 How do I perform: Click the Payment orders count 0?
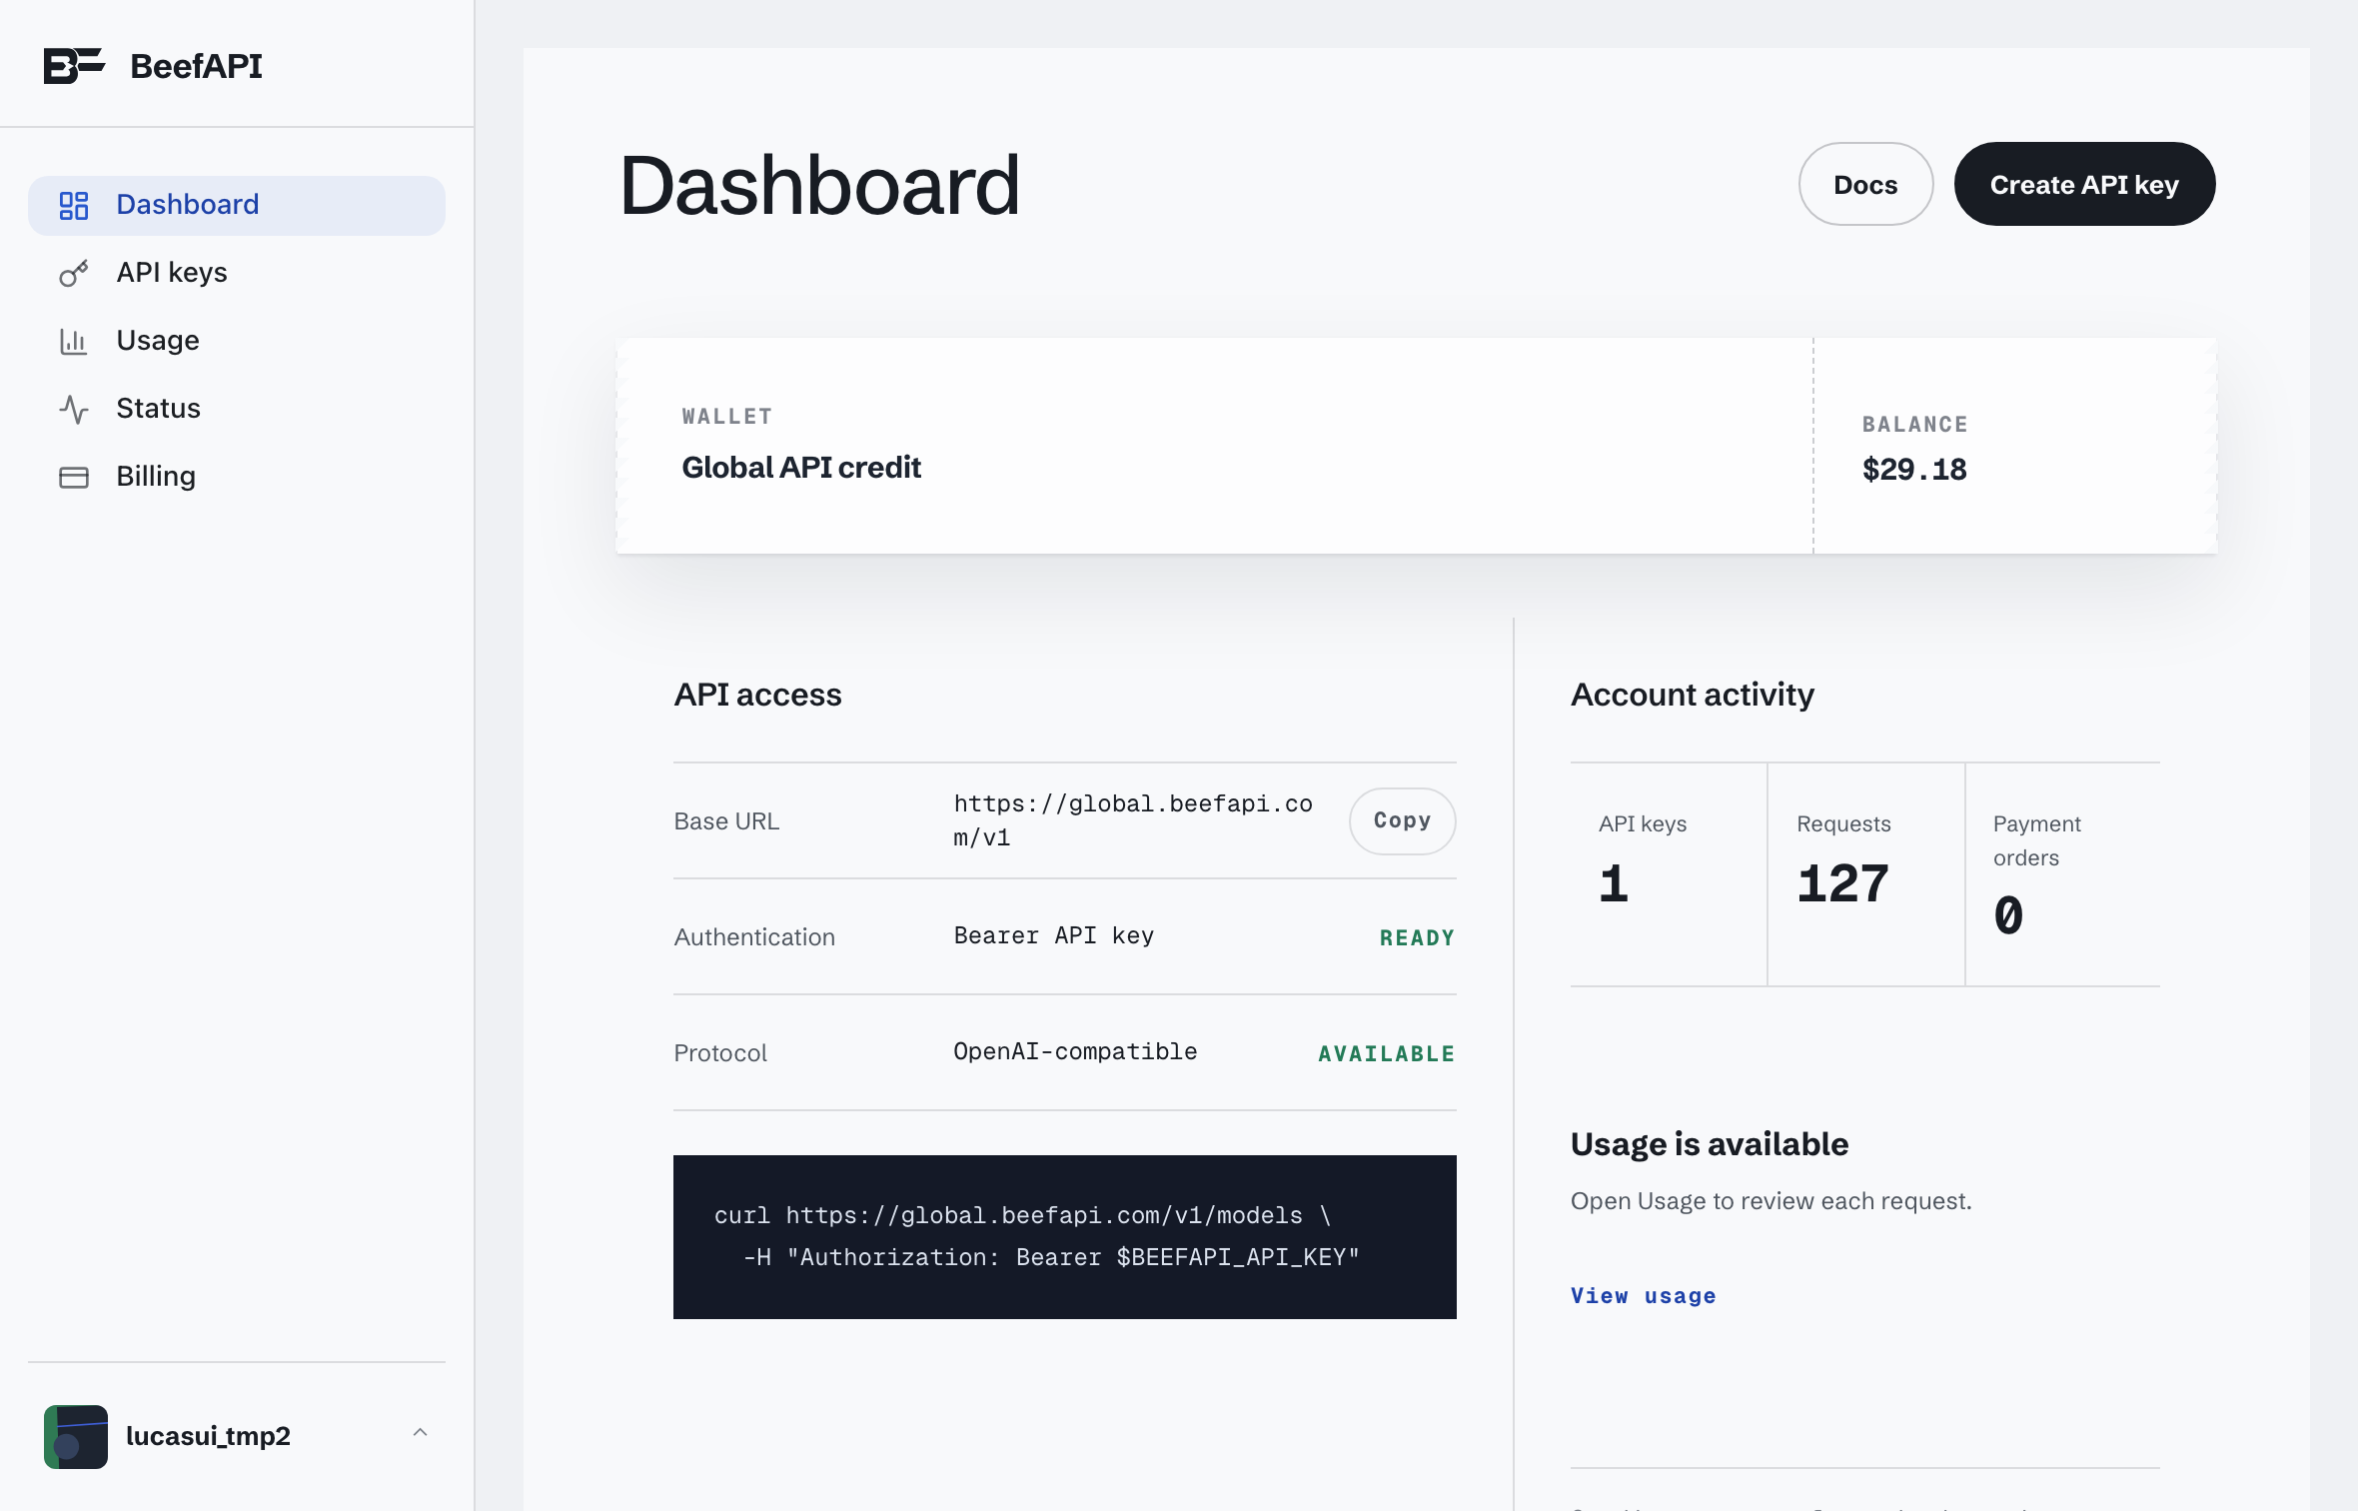click(2008, 916)
